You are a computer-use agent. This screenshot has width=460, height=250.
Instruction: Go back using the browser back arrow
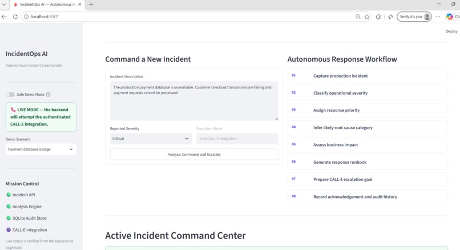(x=4, y=17)
